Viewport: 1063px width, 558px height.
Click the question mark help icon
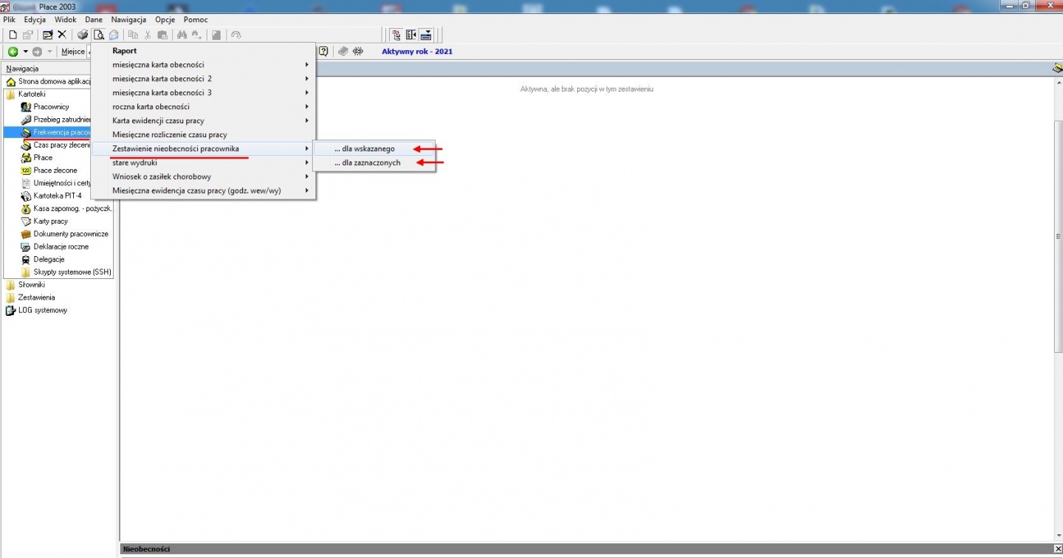pyautogui.click(x=323, y=51)
